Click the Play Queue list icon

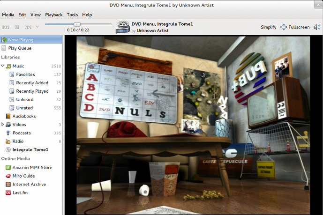[x=4, y=48]
